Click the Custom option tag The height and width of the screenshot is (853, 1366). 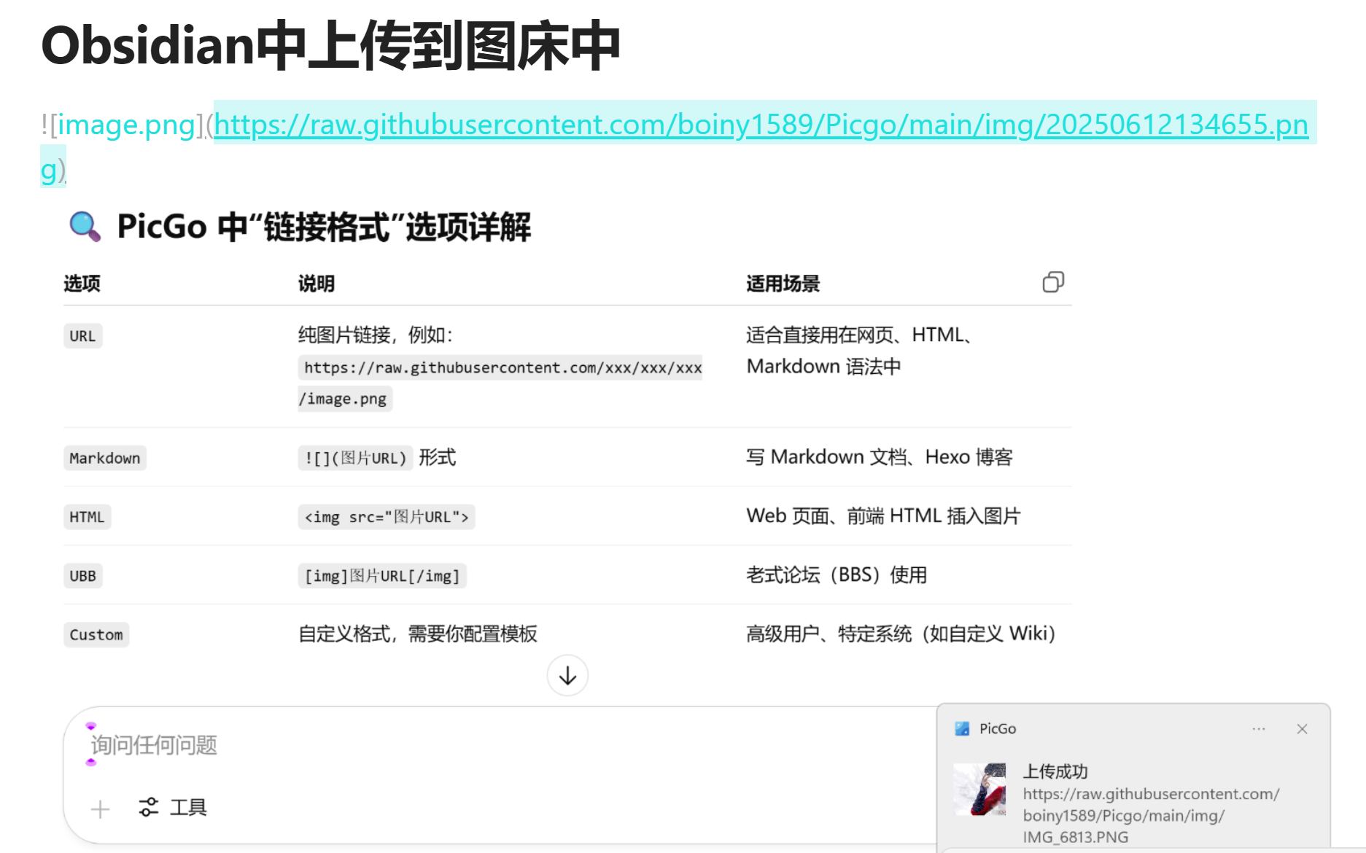[x=96, y=634]
